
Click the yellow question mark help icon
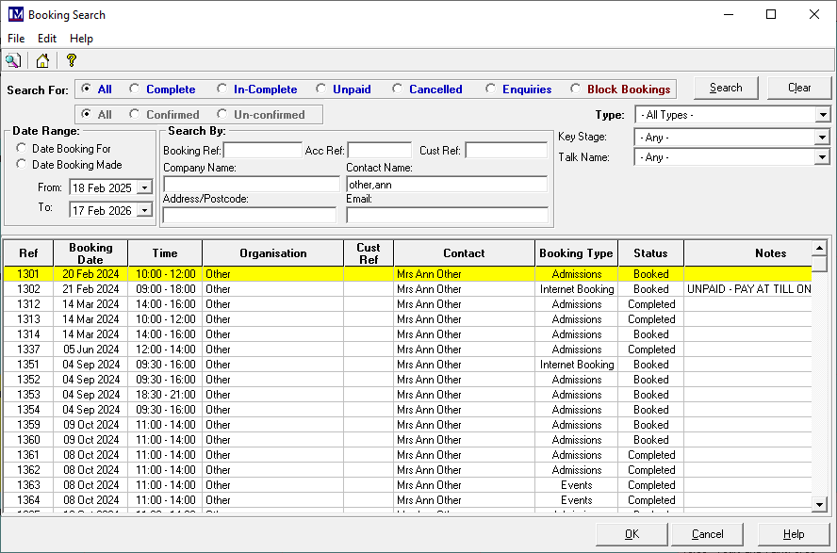pos(71,61)
